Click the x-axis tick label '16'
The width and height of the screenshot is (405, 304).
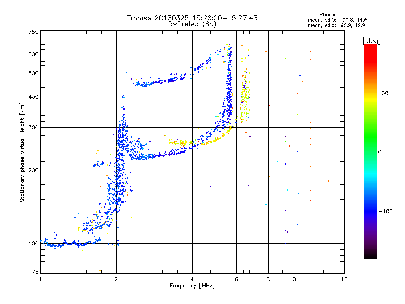[344, 279]
